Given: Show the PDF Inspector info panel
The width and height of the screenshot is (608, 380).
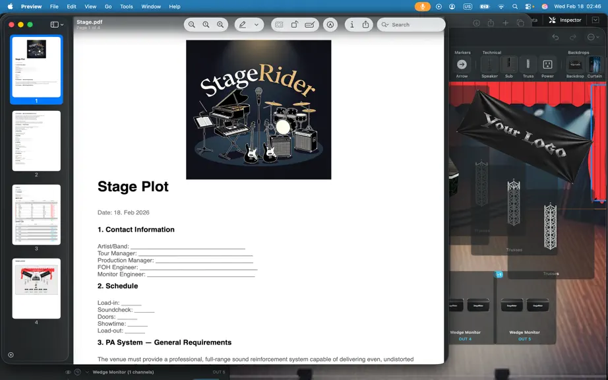Looking at the screenshot, I should pyautogui.click(x=351, y=24).
